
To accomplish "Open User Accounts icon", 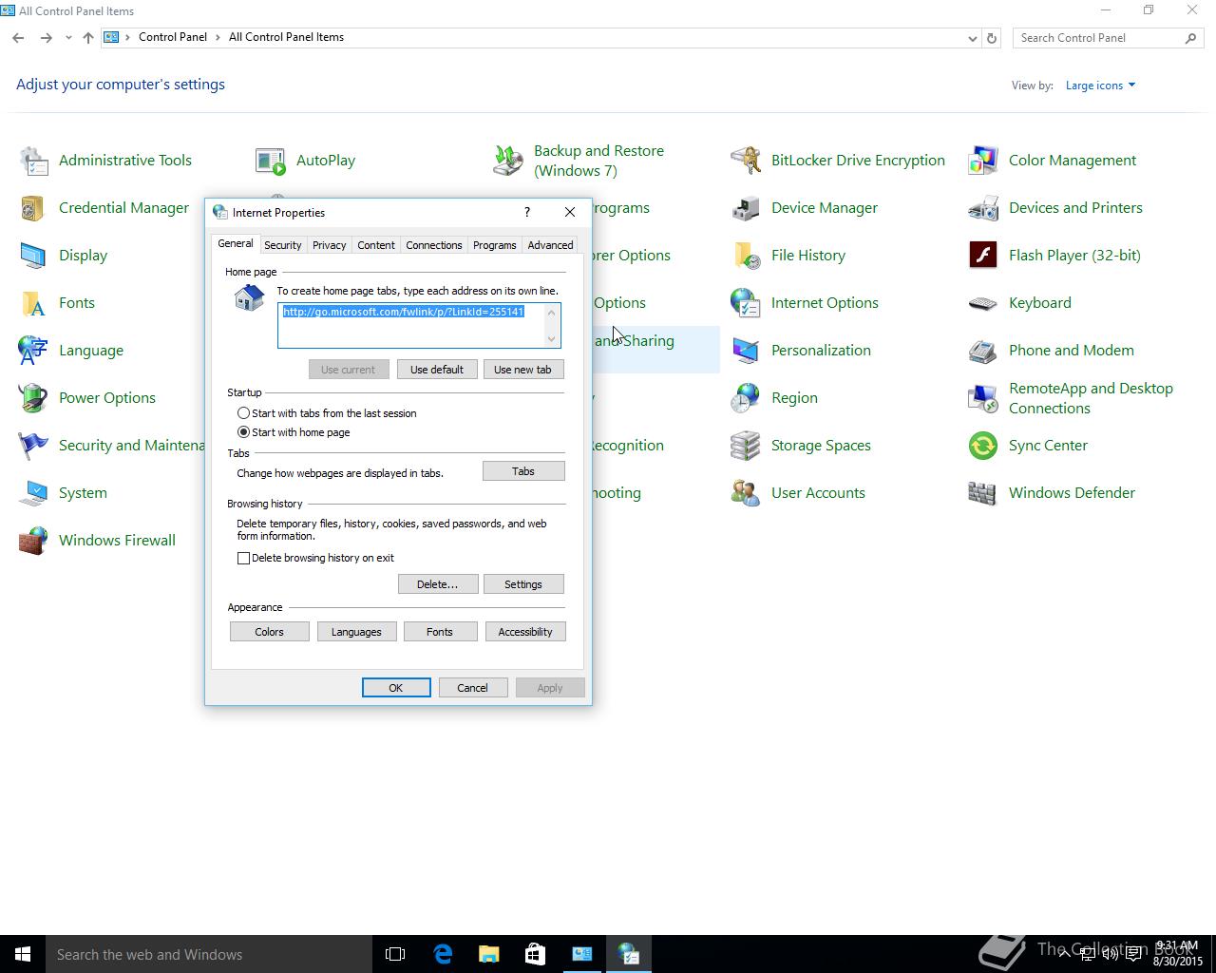I will pyautogui.click(x=746, y=493).
